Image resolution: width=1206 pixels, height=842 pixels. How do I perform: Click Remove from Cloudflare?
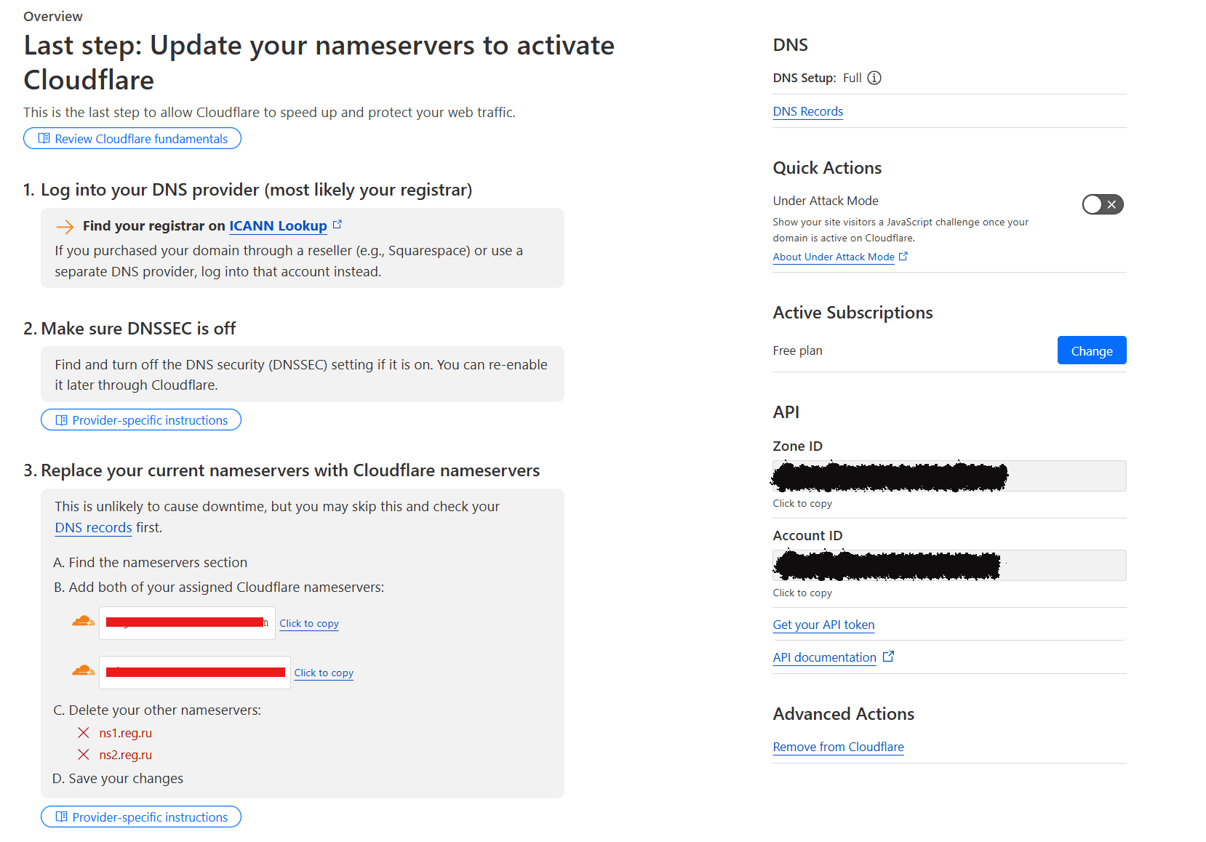[838, 747]
